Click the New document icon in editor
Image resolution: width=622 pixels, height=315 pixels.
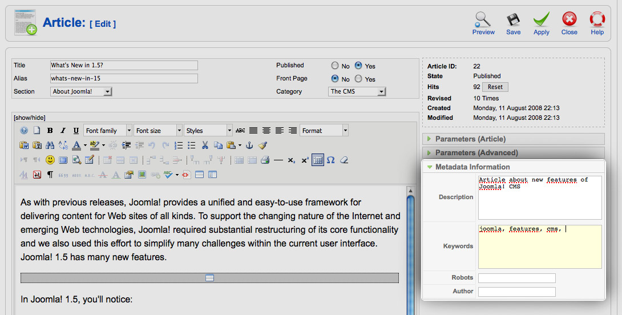tap(37, 131)
